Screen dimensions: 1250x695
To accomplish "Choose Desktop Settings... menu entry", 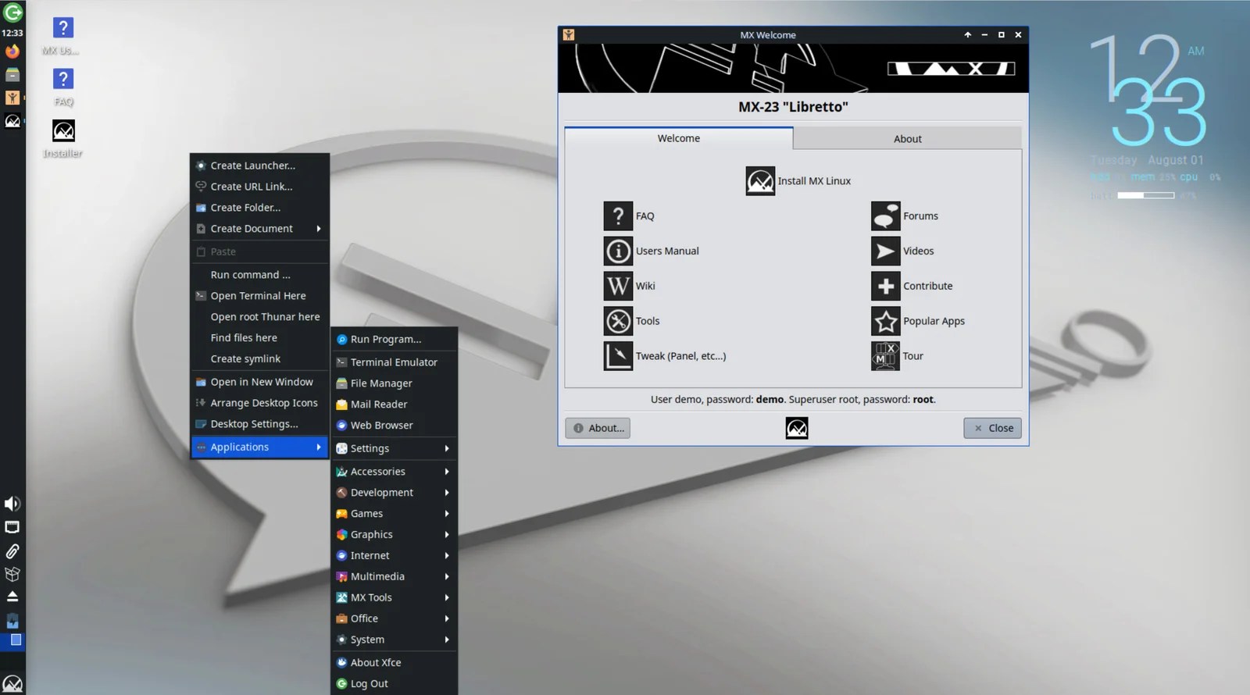I will 260,424.
